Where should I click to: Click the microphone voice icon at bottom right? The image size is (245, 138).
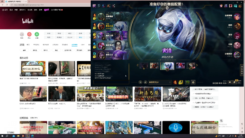[239, 82]
